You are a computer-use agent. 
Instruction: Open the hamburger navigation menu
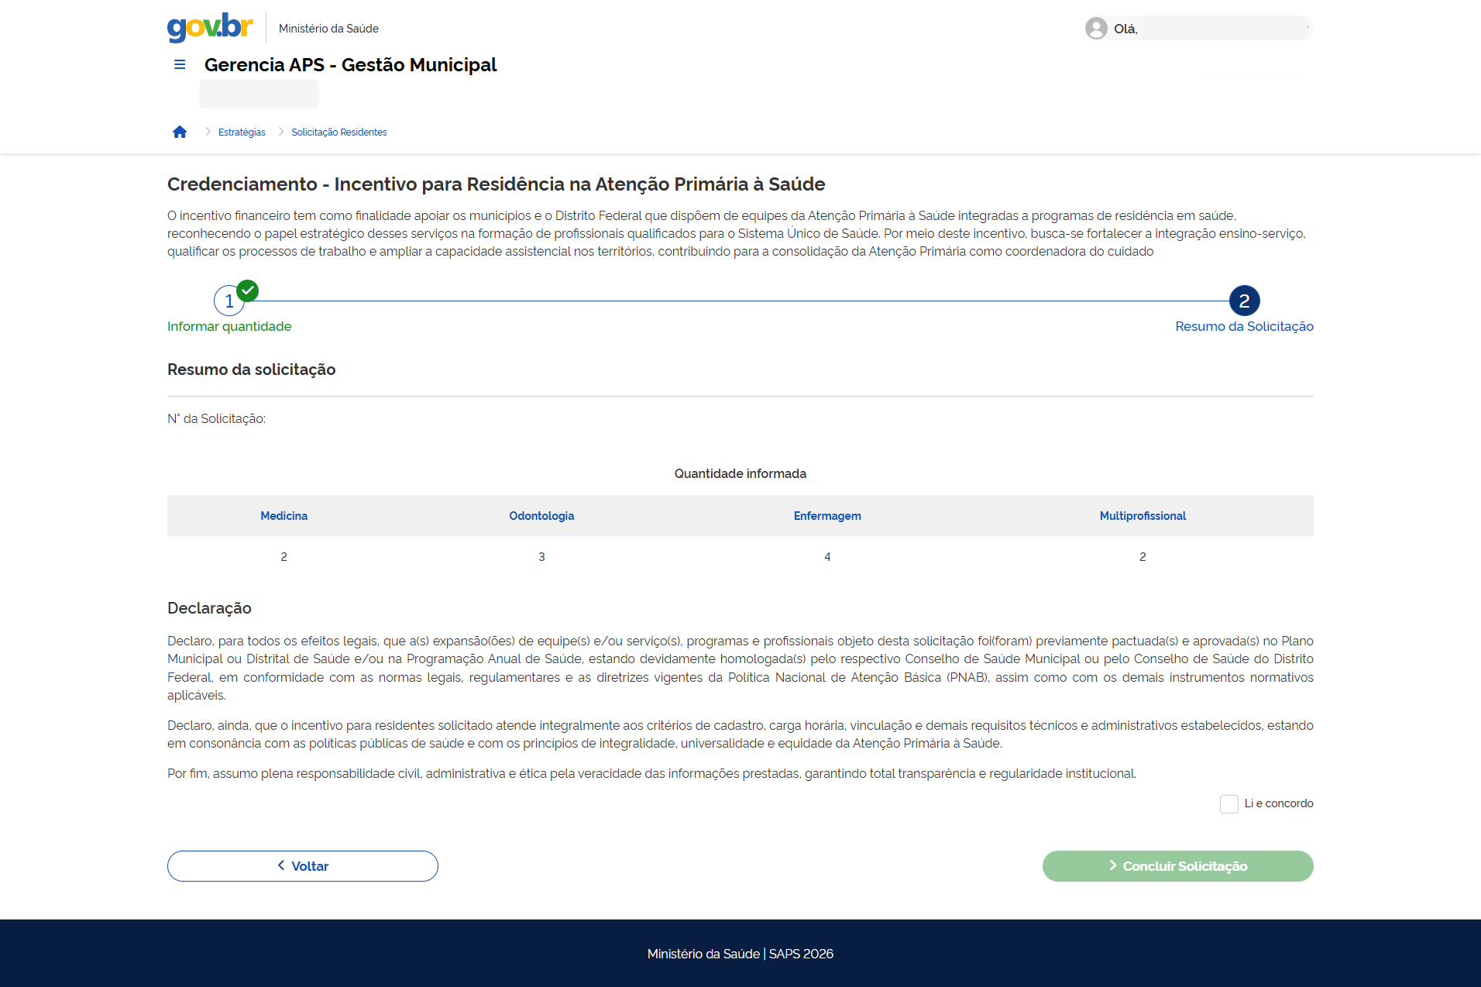(x=180, y=65)
